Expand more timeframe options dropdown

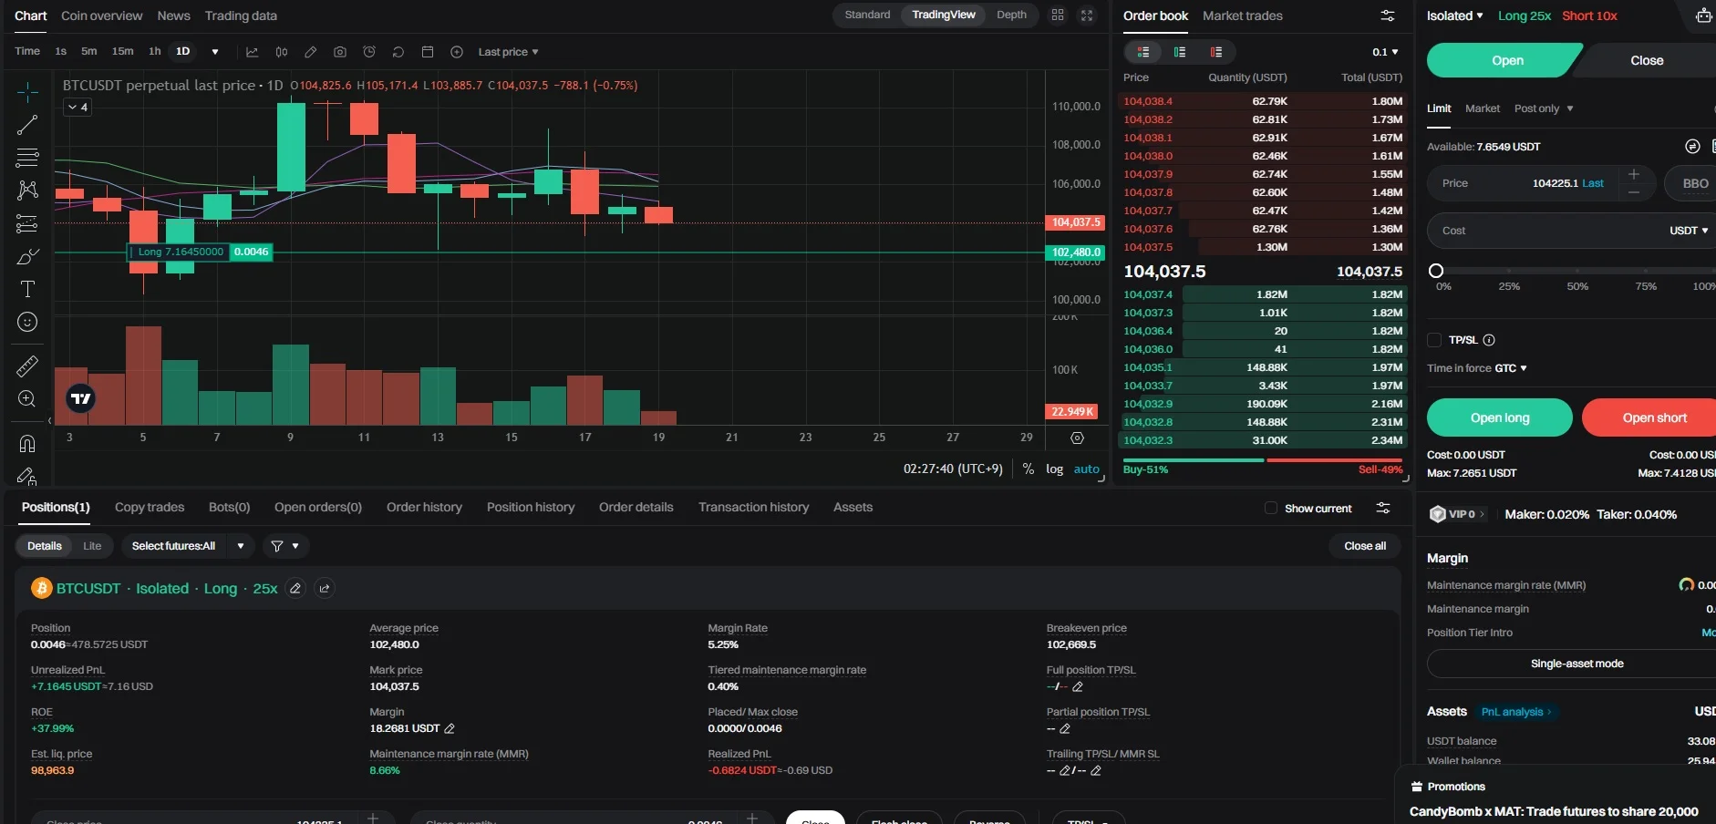pos(215,52)
